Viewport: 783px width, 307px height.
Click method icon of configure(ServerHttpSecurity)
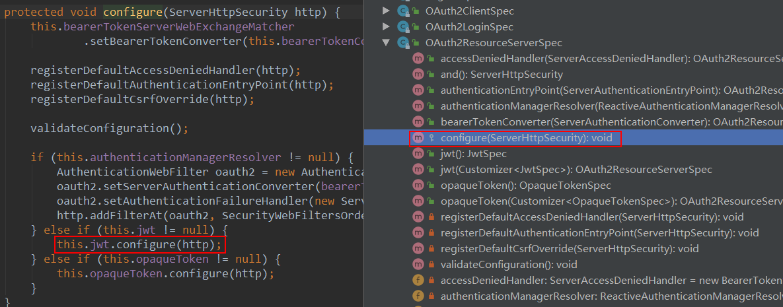(418, 138)
